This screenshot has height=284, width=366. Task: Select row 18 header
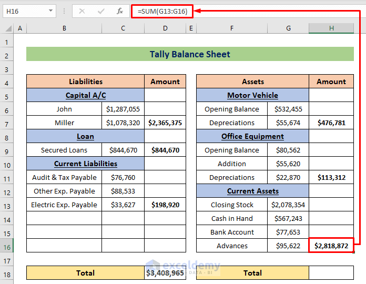[7, 273]
